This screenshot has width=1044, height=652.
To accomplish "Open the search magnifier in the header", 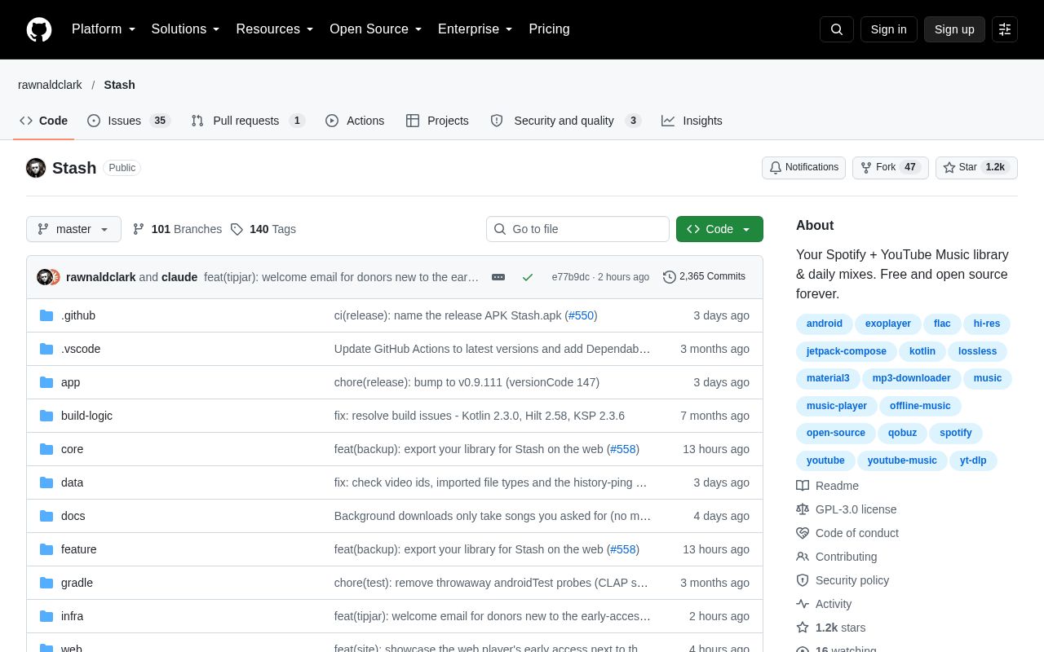I will pos(837,29).
